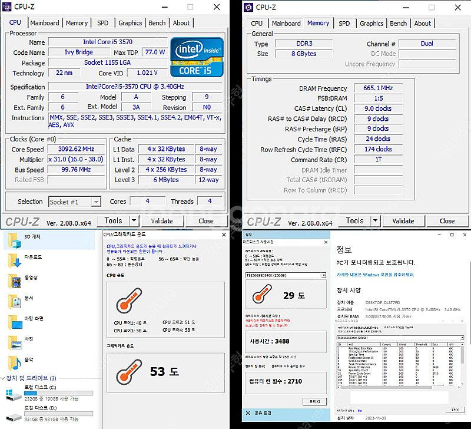Viewport: 471px width, 429px height.
Task: Open the Windows 보안 details link
Action: [x=376, y=275]
